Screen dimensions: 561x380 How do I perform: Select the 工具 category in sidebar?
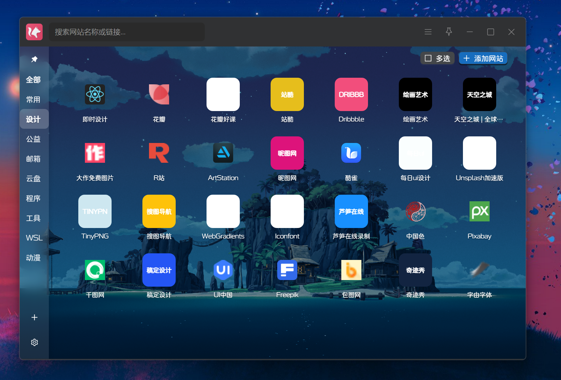click(x=34, y=218)
